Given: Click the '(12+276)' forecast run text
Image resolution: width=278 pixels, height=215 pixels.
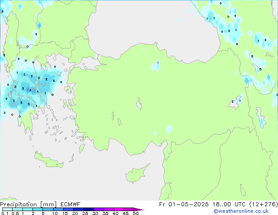Looking at the screenshot, I should pos(264,204).
